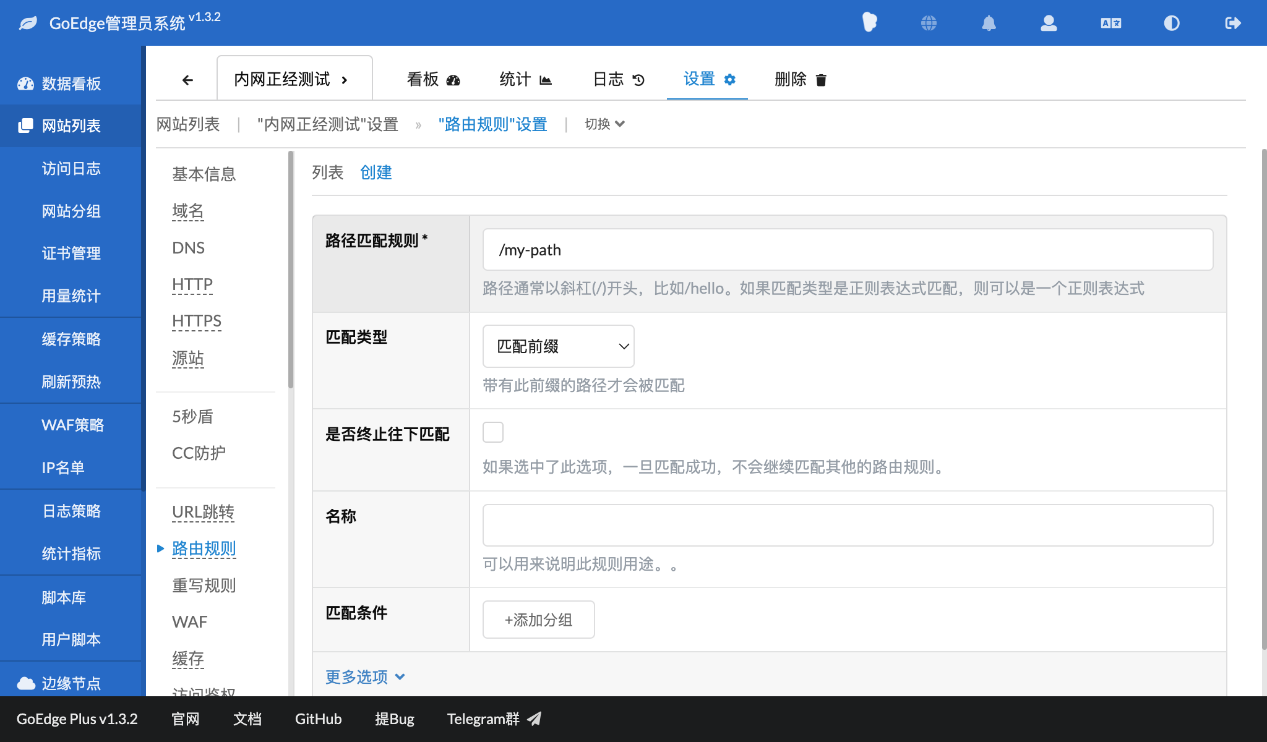Image resolution: width=1267 pixels, height=742 pixels.
Task: Click the trash icon beside 删除
Action: (x=821, y=80)
